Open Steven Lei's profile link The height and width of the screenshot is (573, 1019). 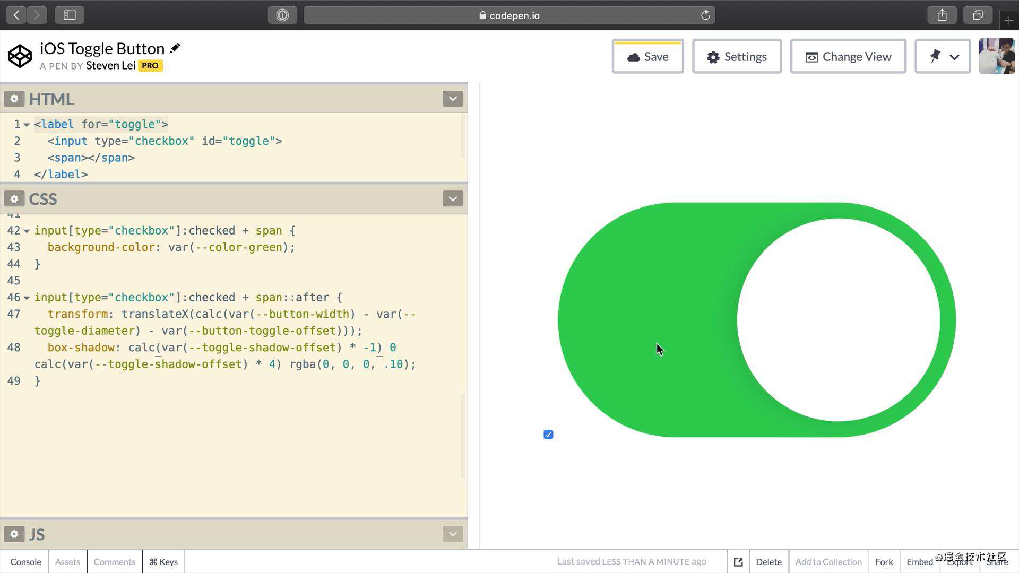coord(110,65)
